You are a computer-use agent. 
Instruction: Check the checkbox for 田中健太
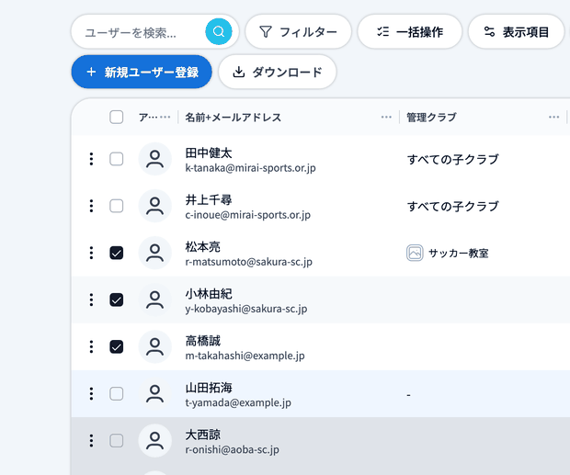117,159
